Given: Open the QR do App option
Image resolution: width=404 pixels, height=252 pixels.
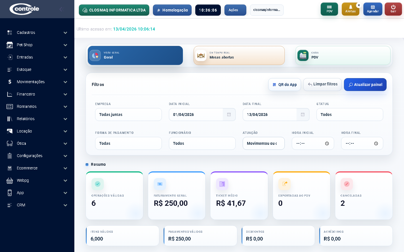Looking at the screenshot, I should pyautogui.click(x=284, y=84).
